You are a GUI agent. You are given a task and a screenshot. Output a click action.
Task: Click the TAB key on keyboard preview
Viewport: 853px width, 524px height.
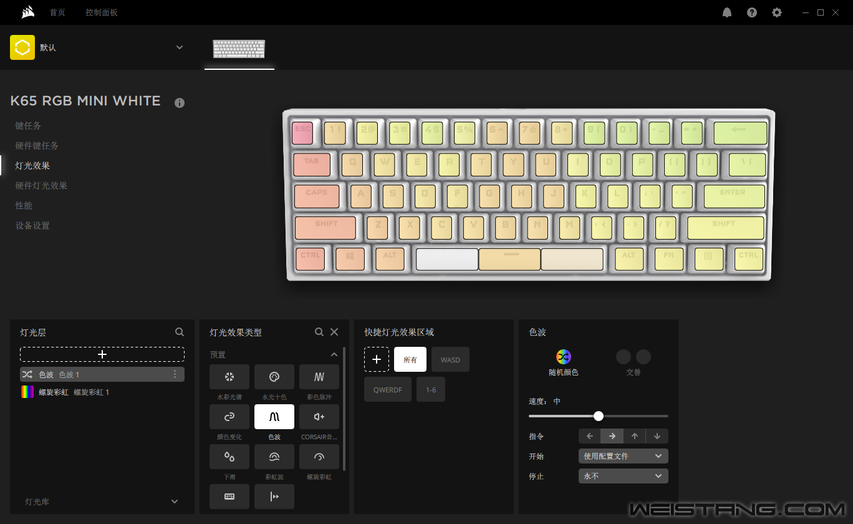point(312,164)
